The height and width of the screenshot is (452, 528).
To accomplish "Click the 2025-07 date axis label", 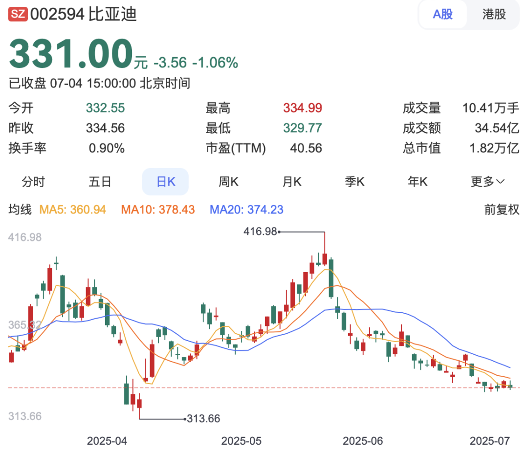I will click(x=489, y=441).
